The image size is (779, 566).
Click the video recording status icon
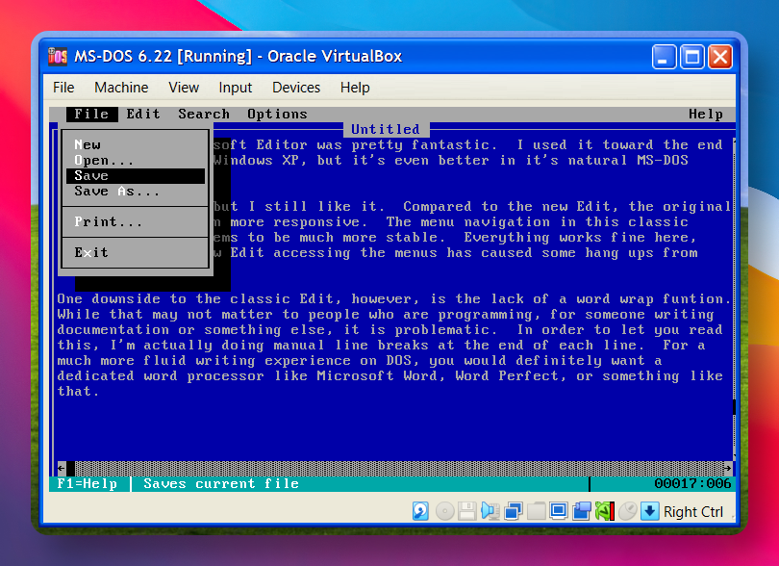pyautogui.click(x=581, y=511)
